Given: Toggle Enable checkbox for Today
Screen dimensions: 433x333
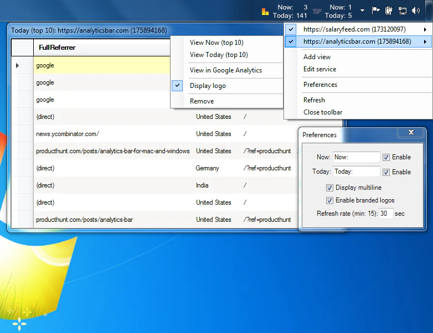Looking at the screenshot, I should point(386,172).
